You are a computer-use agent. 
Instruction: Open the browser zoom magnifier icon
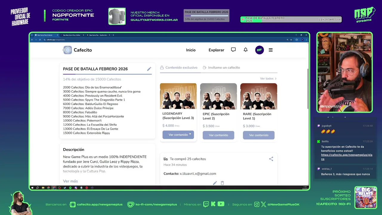[x=287, y=40]
